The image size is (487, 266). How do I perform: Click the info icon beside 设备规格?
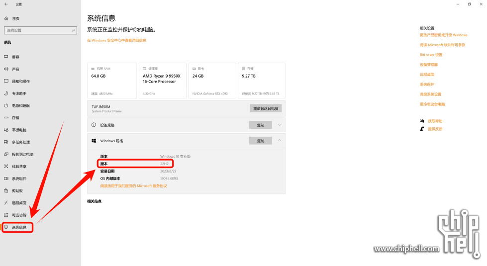coord(94,125)
